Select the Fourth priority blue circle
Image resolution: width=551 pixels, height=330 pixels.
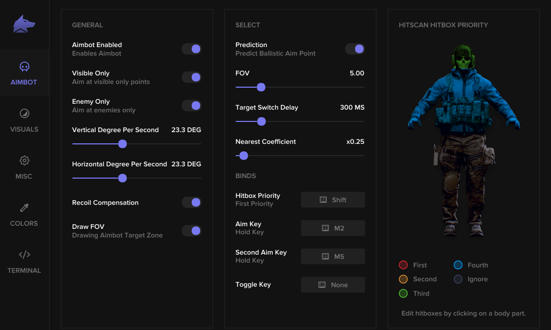point(458,265)
